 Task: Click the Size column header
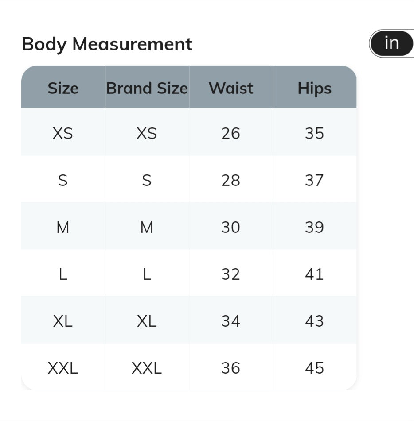tap(63, 88)
